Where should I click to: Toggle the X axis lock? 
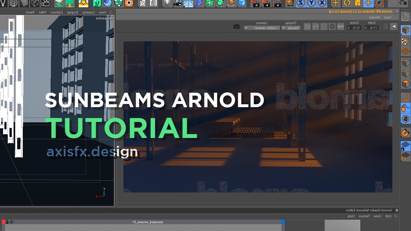[x=322, y=3]
